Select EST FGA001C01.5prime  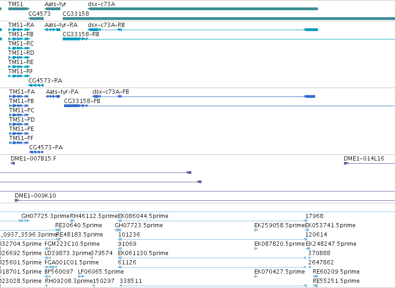[71, 262]
